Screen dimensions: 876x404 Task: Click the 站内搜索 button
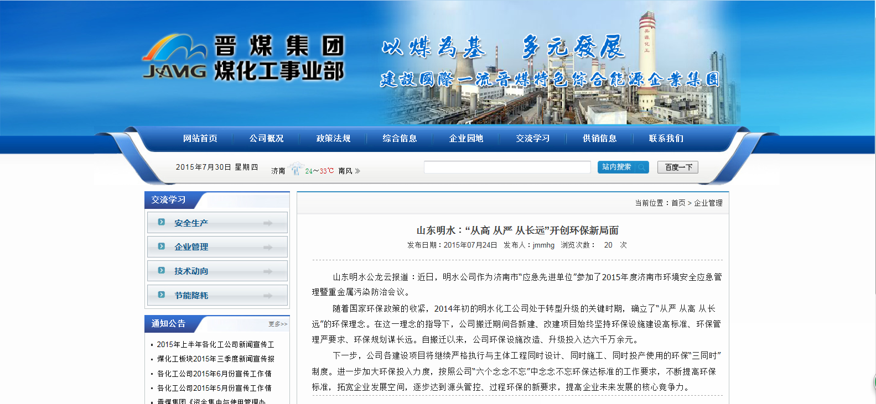pos(623,167)
